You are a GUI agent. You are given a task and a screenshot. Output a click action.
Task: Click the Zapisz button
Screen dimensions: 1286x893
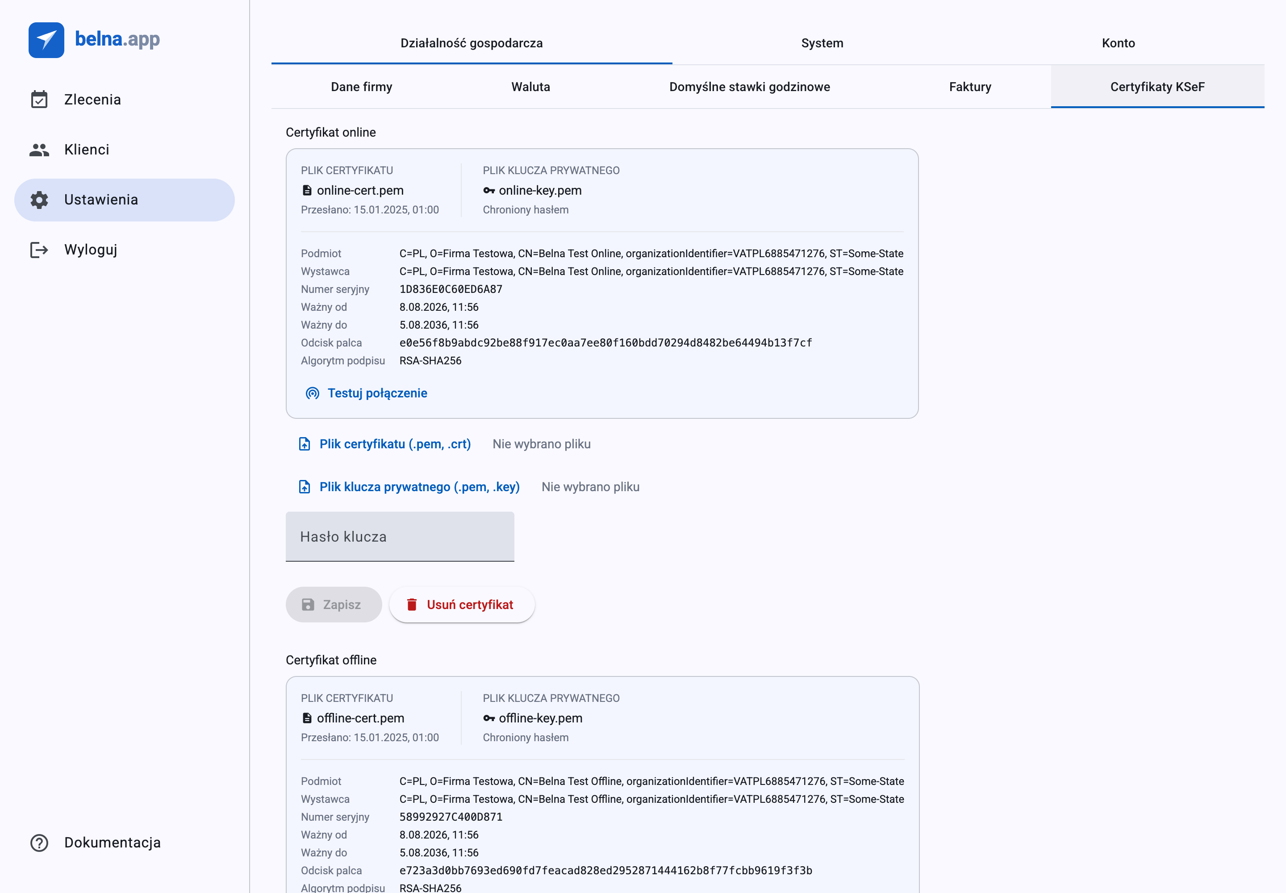coord(334,605)
